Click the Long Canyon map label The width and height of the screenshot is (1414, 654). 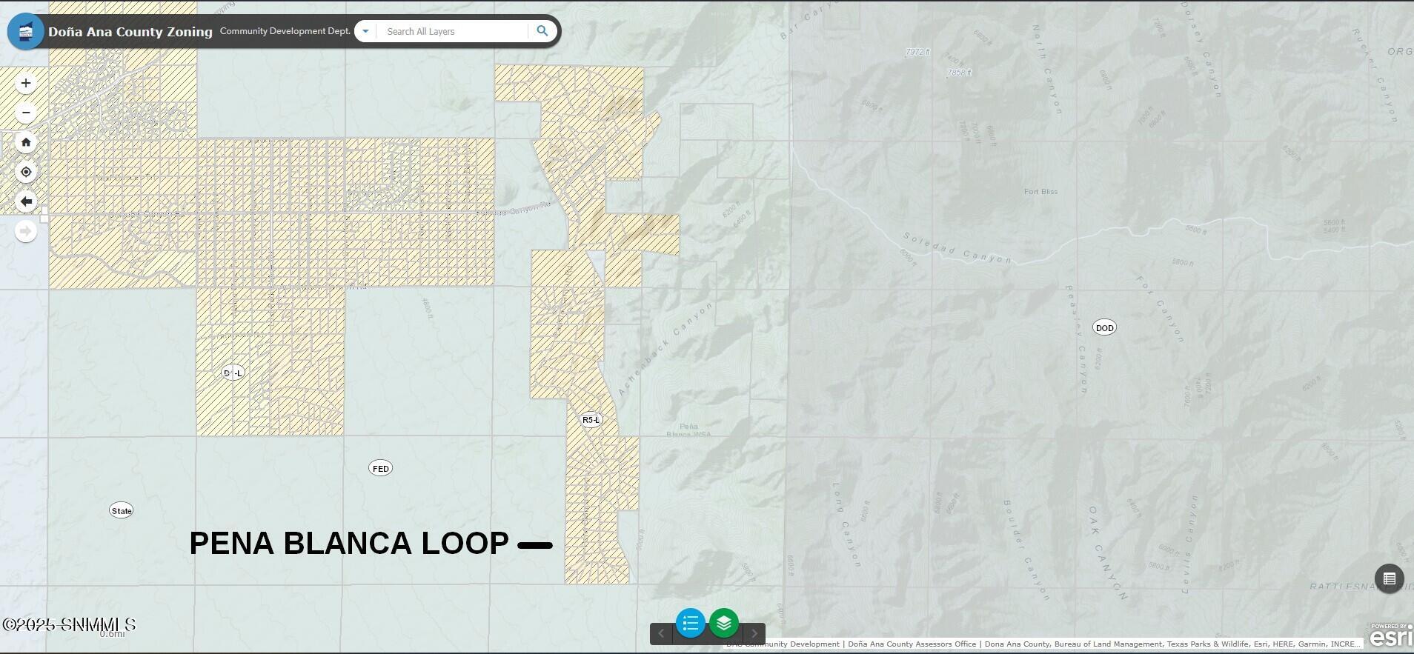pyautogui.click(x=846, y=524)
